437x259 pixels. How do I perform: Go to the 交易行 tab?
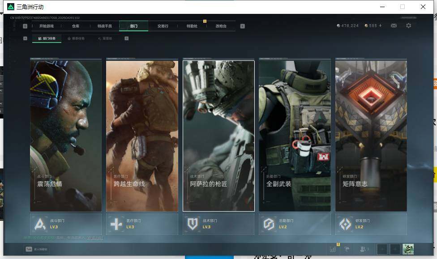tap(163, 26)
